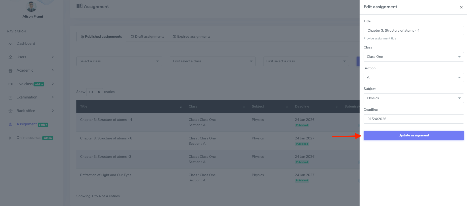Click the assignment Title input field
Image resolution: width=467 pixels, height=206 pixels.
coord(414,31)
